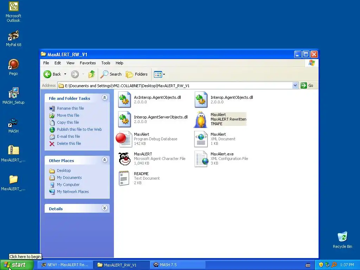Click the system clock showing 1:37 PM
The height and width of the screenshot is (270, 360).
pyautogui.click(x=347, y=265)
